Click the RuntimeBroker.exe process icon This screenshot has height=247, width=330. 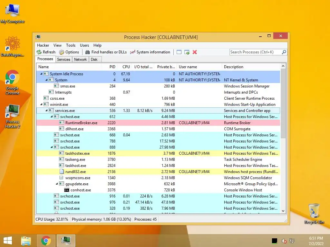click(x=62, y=123)
